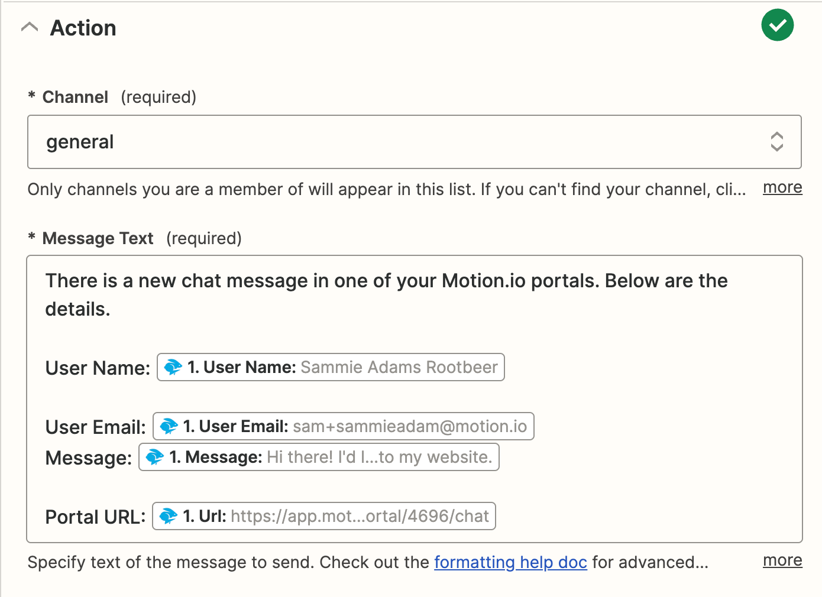Select the Sammie Adams Rootbeer name value

pos(399,367)
